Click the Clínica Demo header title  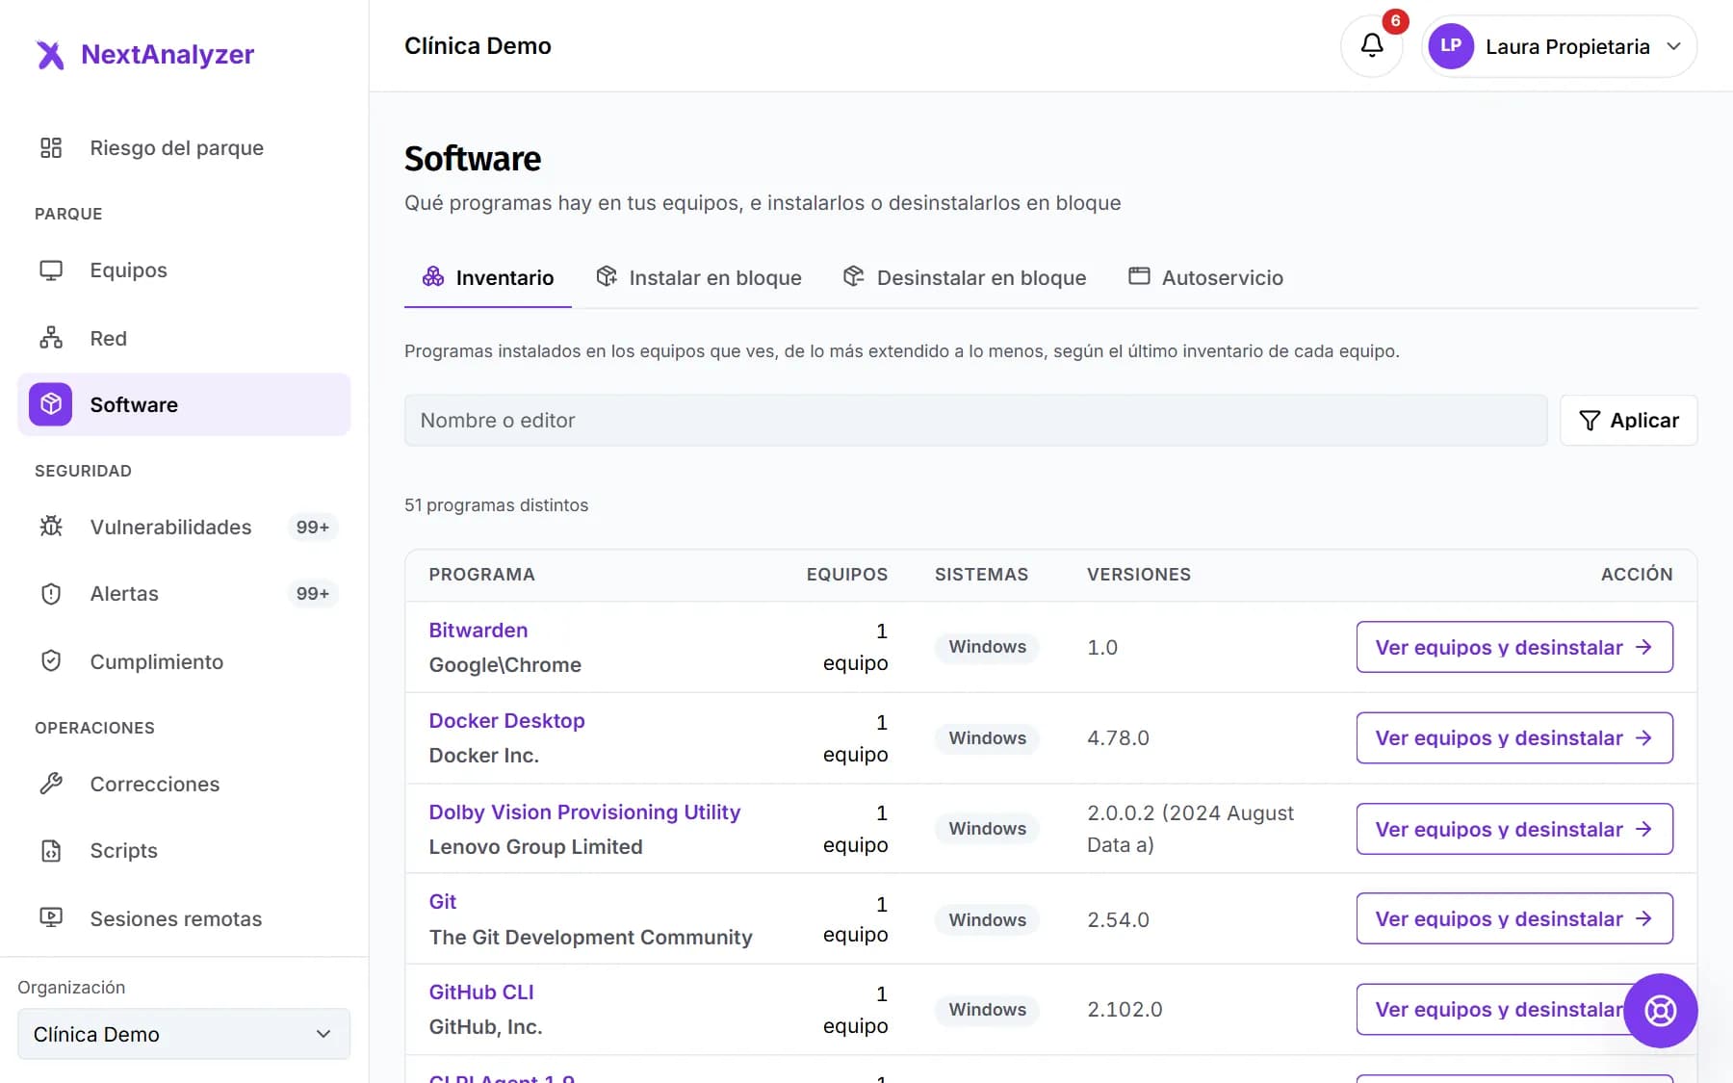(x=478, y=46)
